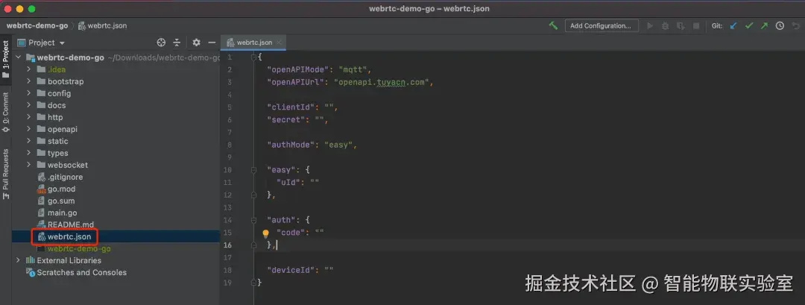This screenshot has width=805, height=305.
Task: Open the 0: Commit side tab
Action: coord(6,112)
